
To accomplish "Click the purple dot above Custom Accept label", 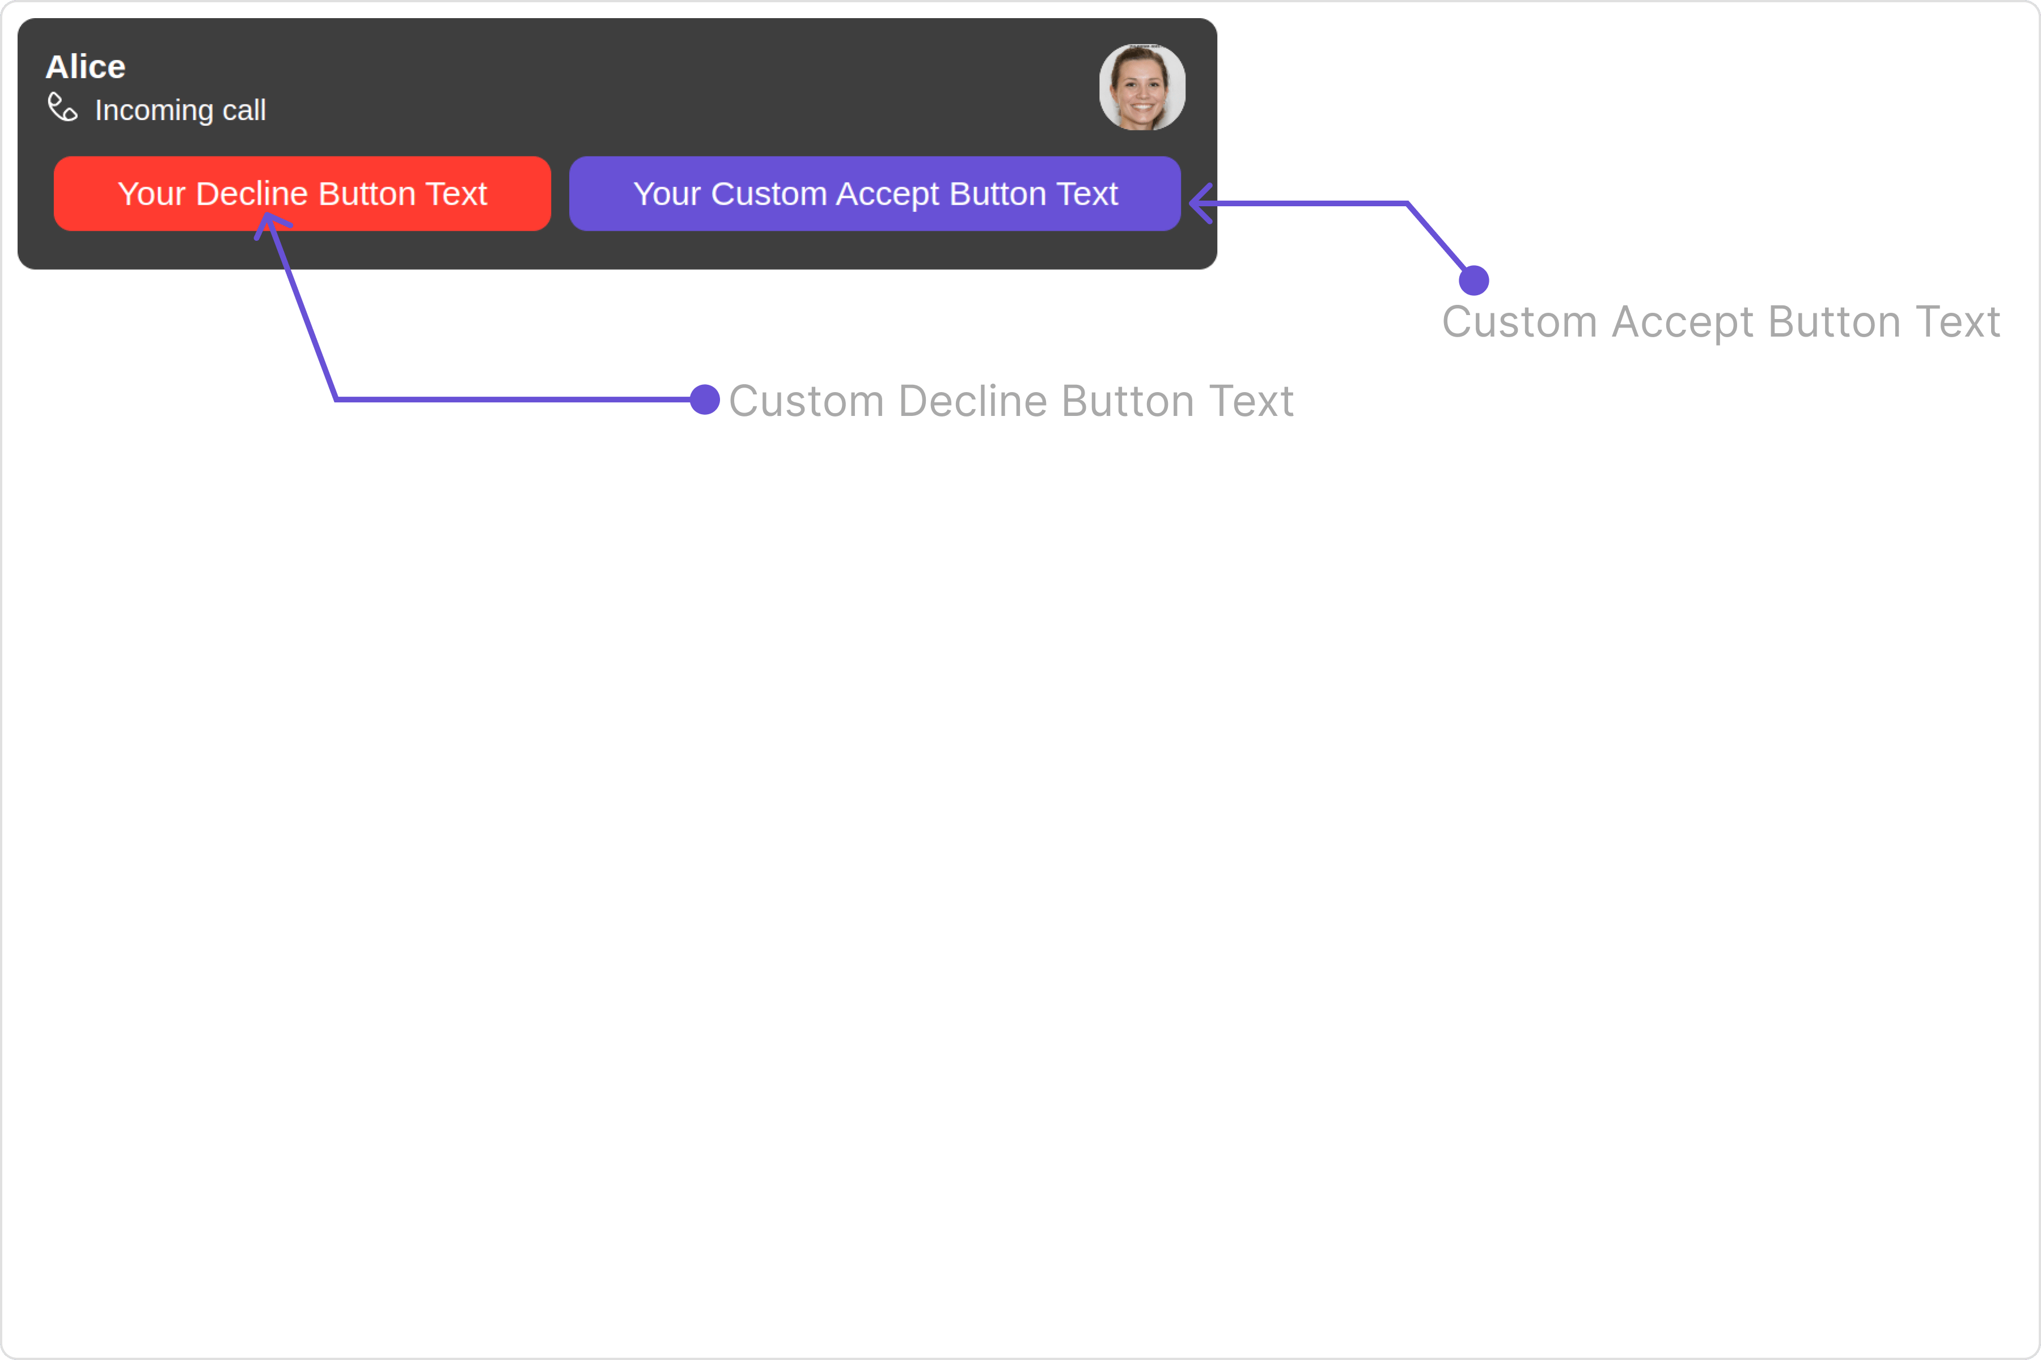I will (1473, 280).
